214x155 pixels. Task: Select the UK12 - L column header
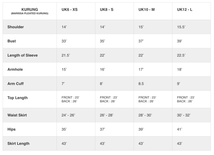click(184, 9)
